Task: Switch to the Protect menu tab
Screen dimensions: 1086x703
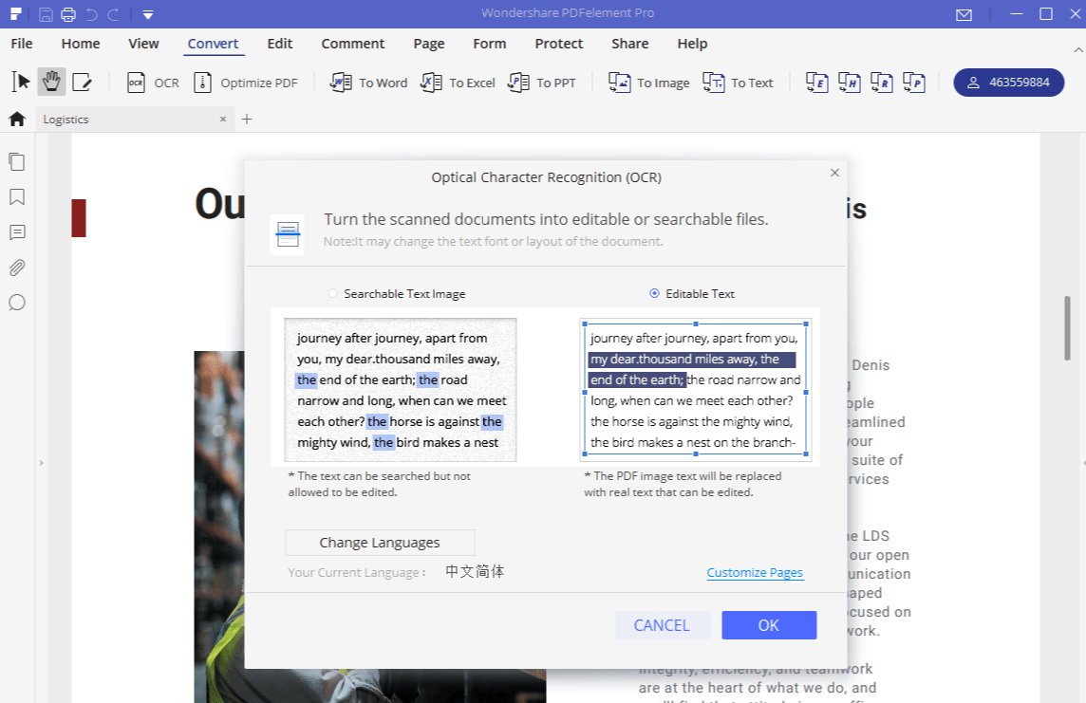Action: click(558, 44)
